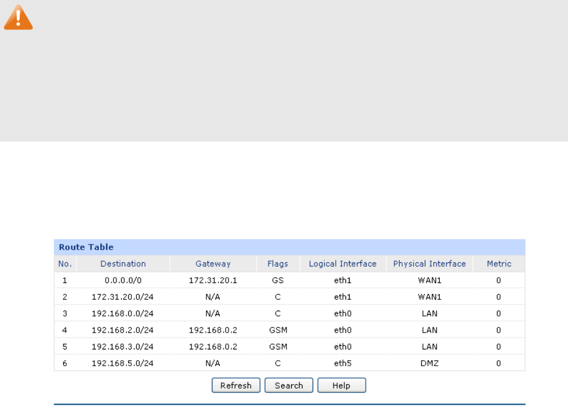The width and height of the screenshot is (568, 408).
Task: Click WAN1 in the 172.31.20.0/24 row
Action: (x=430, y=297)
